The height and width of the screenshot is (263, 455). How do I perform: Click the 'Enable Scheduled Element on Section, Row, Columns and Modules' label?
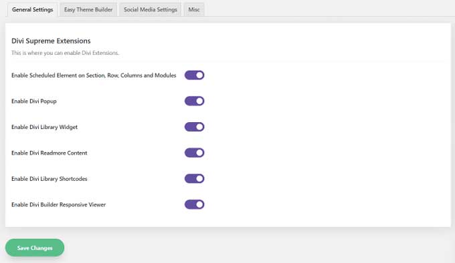coord(94,75)
